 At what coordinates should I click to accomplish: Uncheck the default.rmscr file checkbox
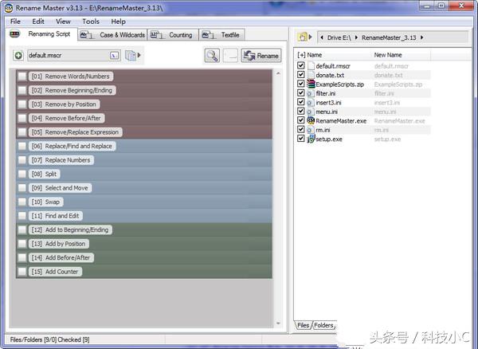(x=301, y=65)
